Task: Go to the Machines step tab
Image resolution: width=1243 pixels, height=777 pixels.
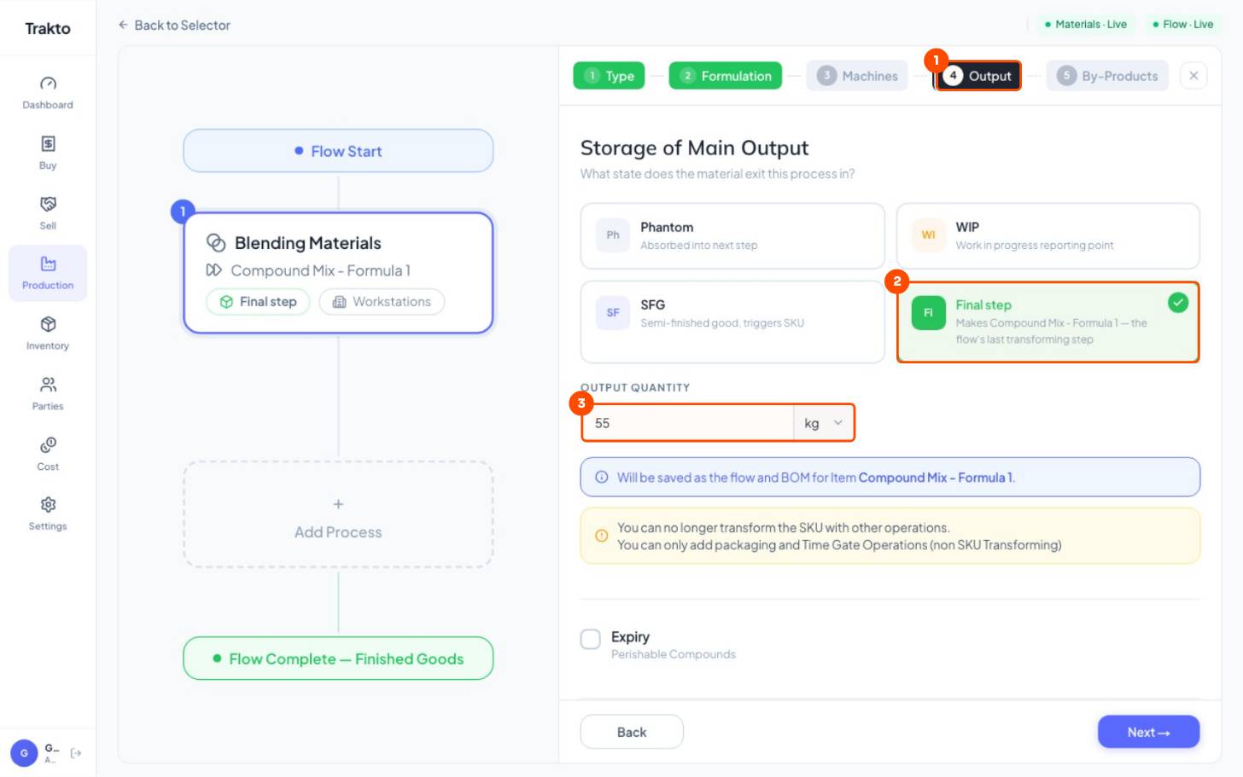Action: [x=857, y=76]
